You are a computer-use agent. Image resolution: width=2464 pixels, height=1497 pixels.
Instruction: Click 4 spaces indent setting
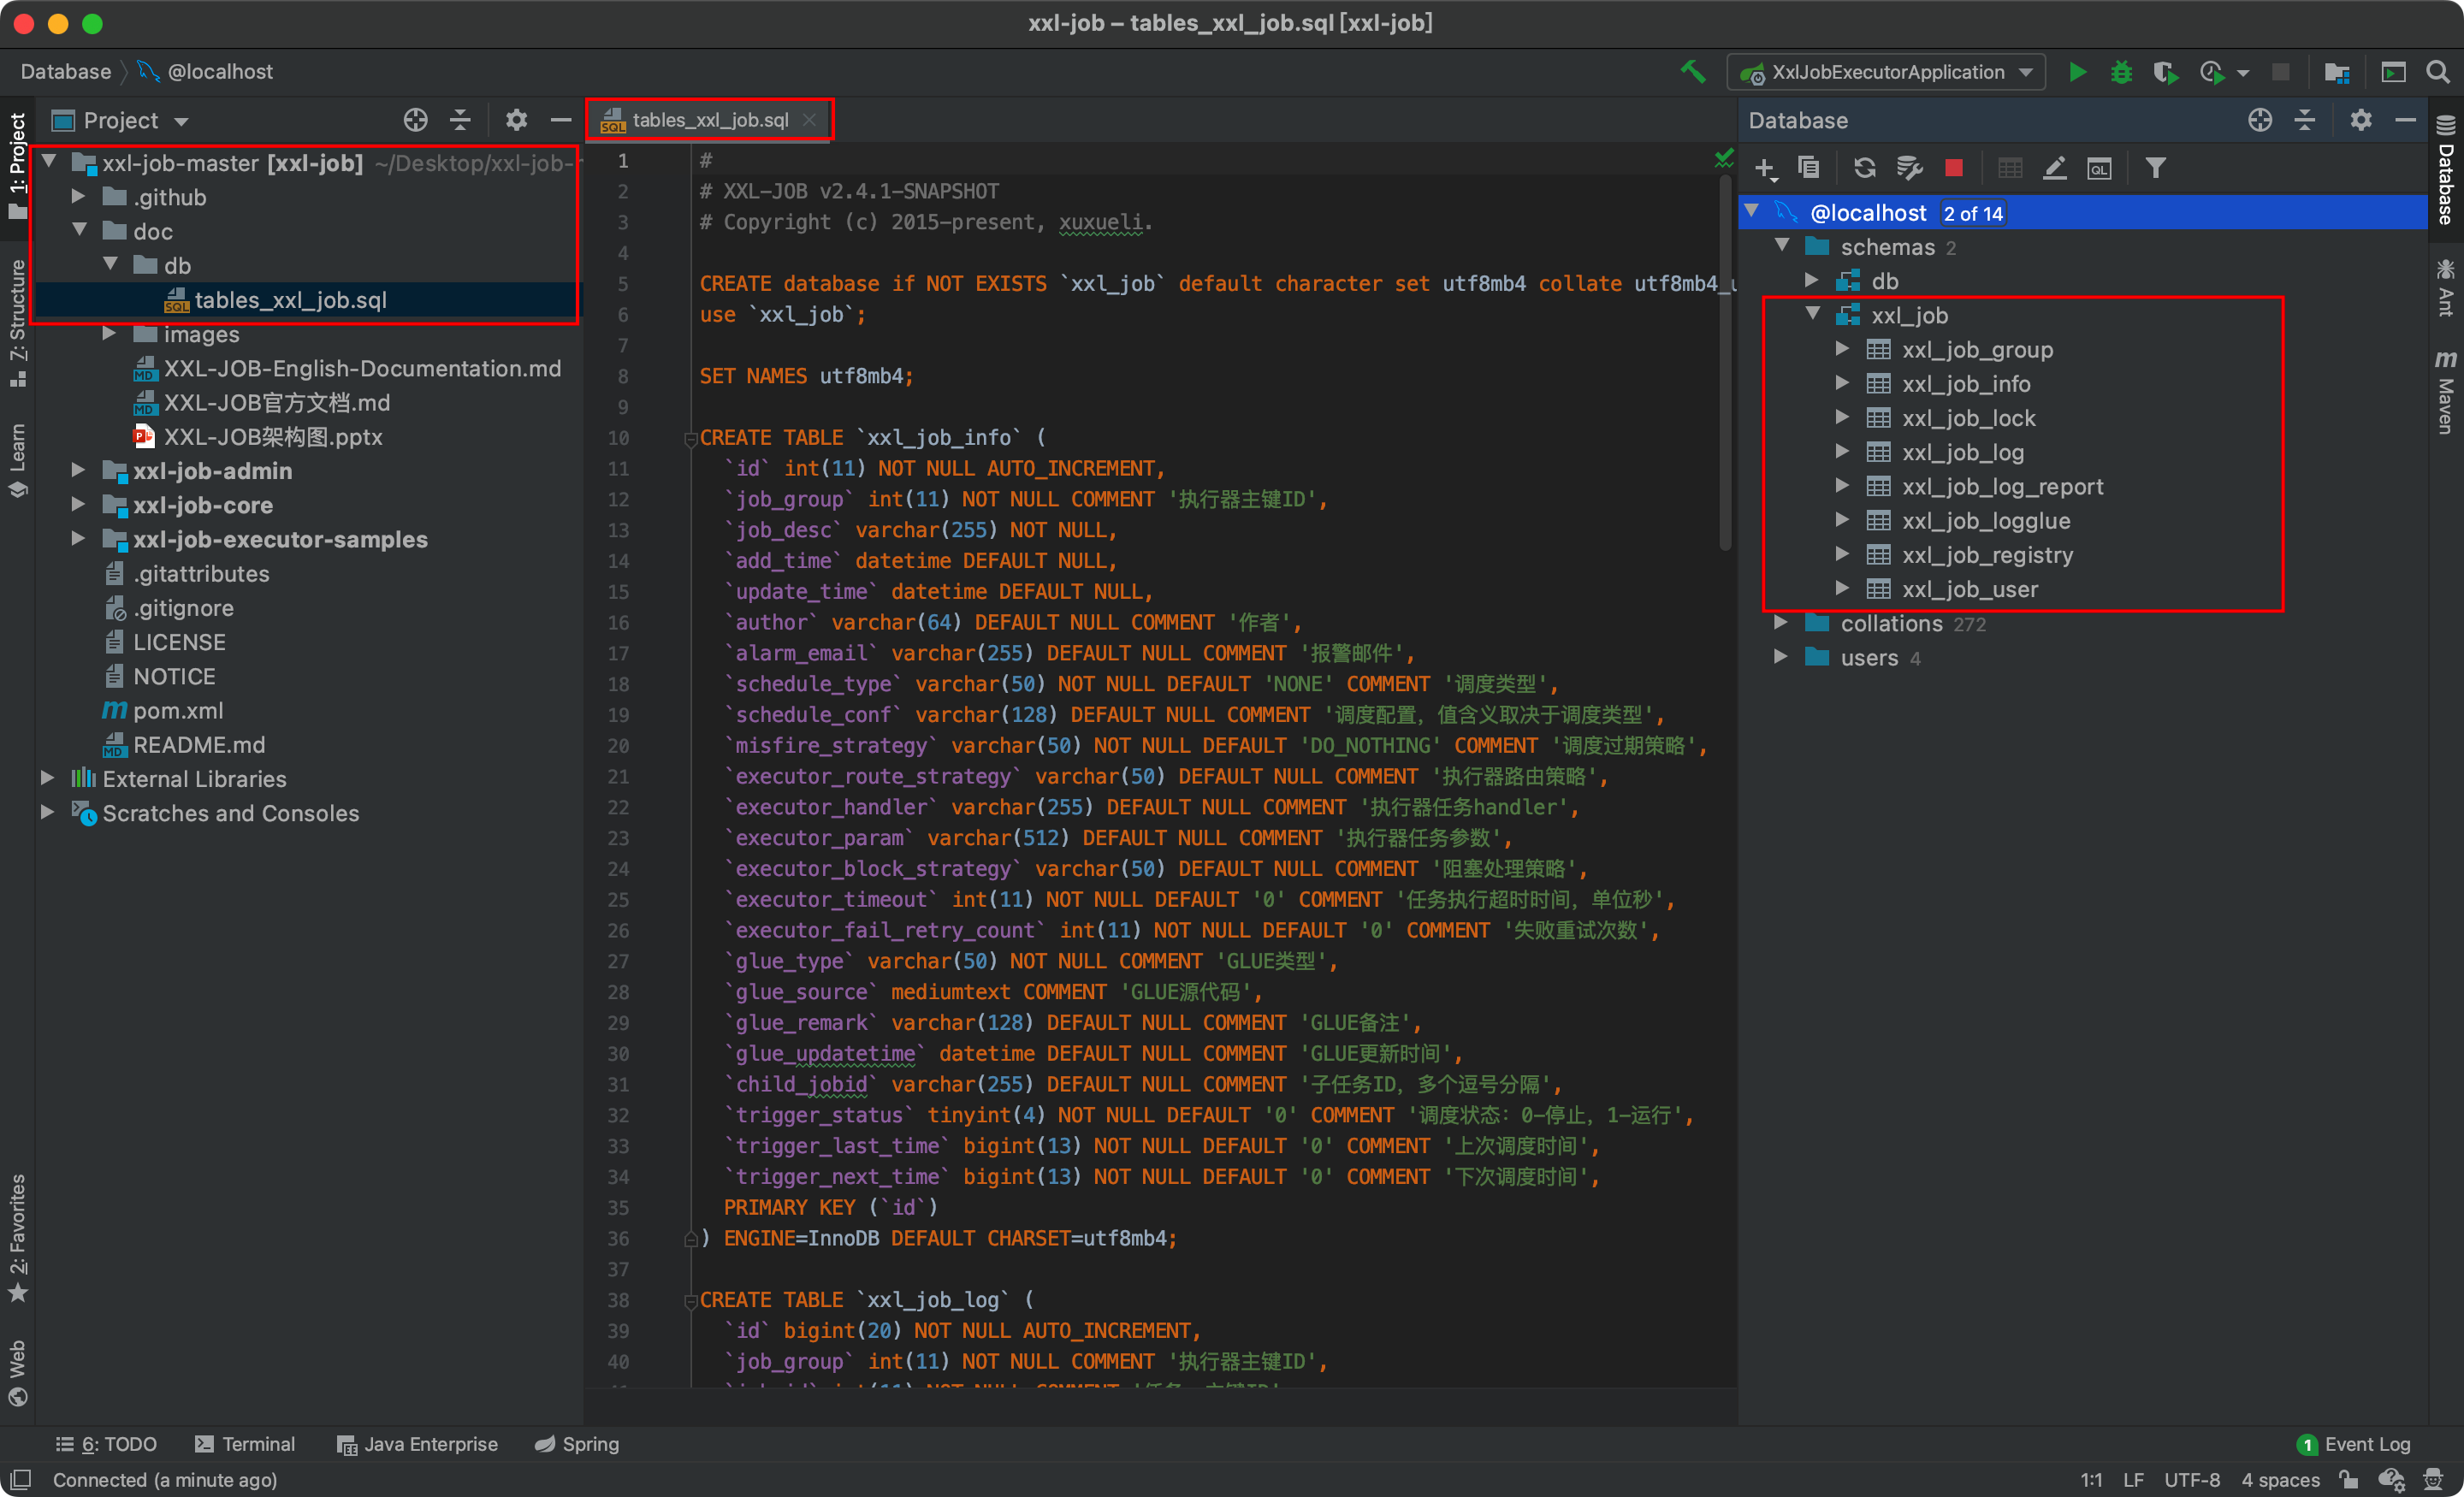click(2280, 1479)
